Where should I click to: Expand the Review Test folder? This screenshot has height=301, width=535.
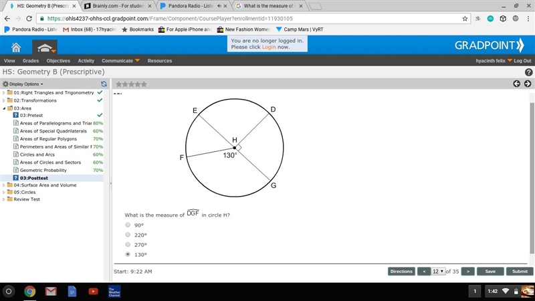tap(4, 199)
